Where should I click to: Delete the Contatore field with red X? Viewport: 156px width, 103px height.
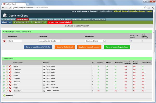pyautogui.click(x=10, y=91)
